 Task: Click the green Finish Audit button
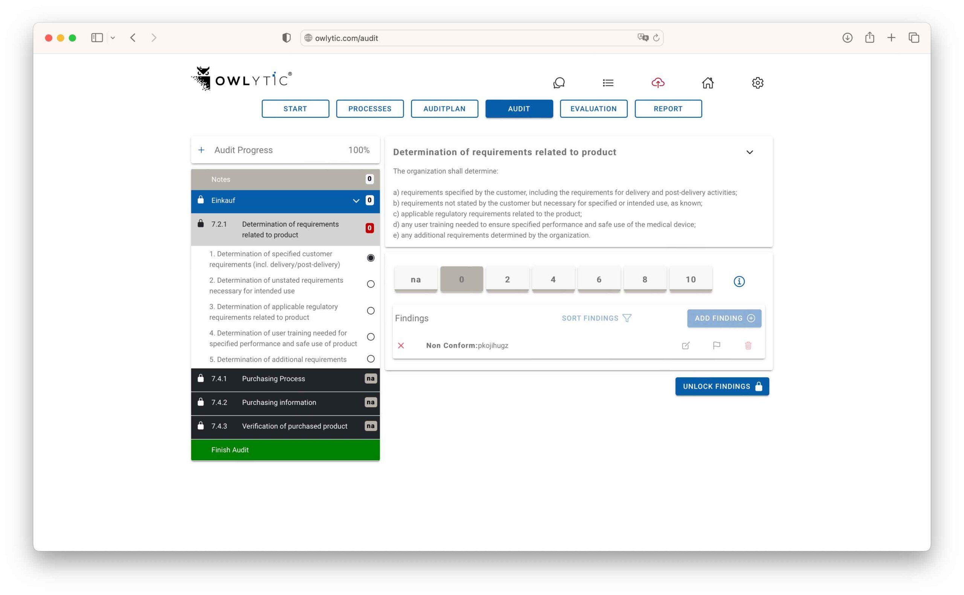click(x=285, y=450)
